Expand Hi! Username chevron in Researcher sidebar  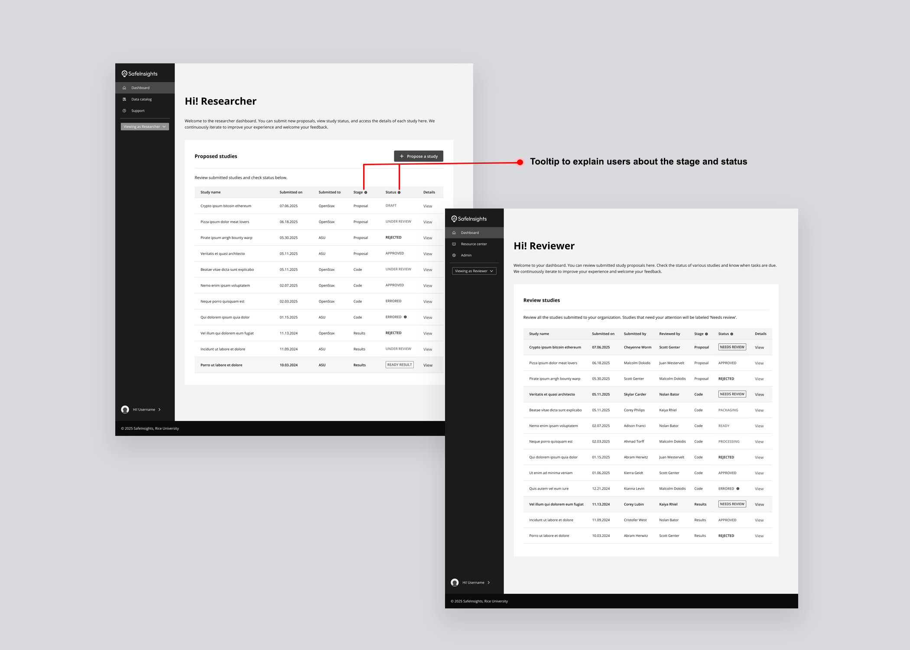click(159, 409)
